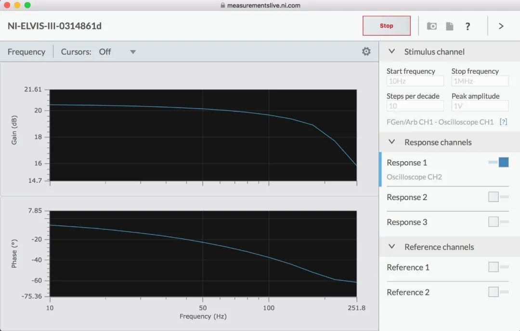Export data using the document icon
The width and height of the screenshot is (520, 331).
pos(449,26)
